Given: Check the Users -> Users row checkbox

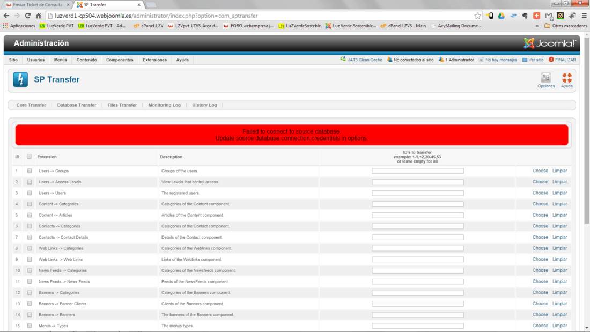Looking at the screenshot, I should click(29, 193).
